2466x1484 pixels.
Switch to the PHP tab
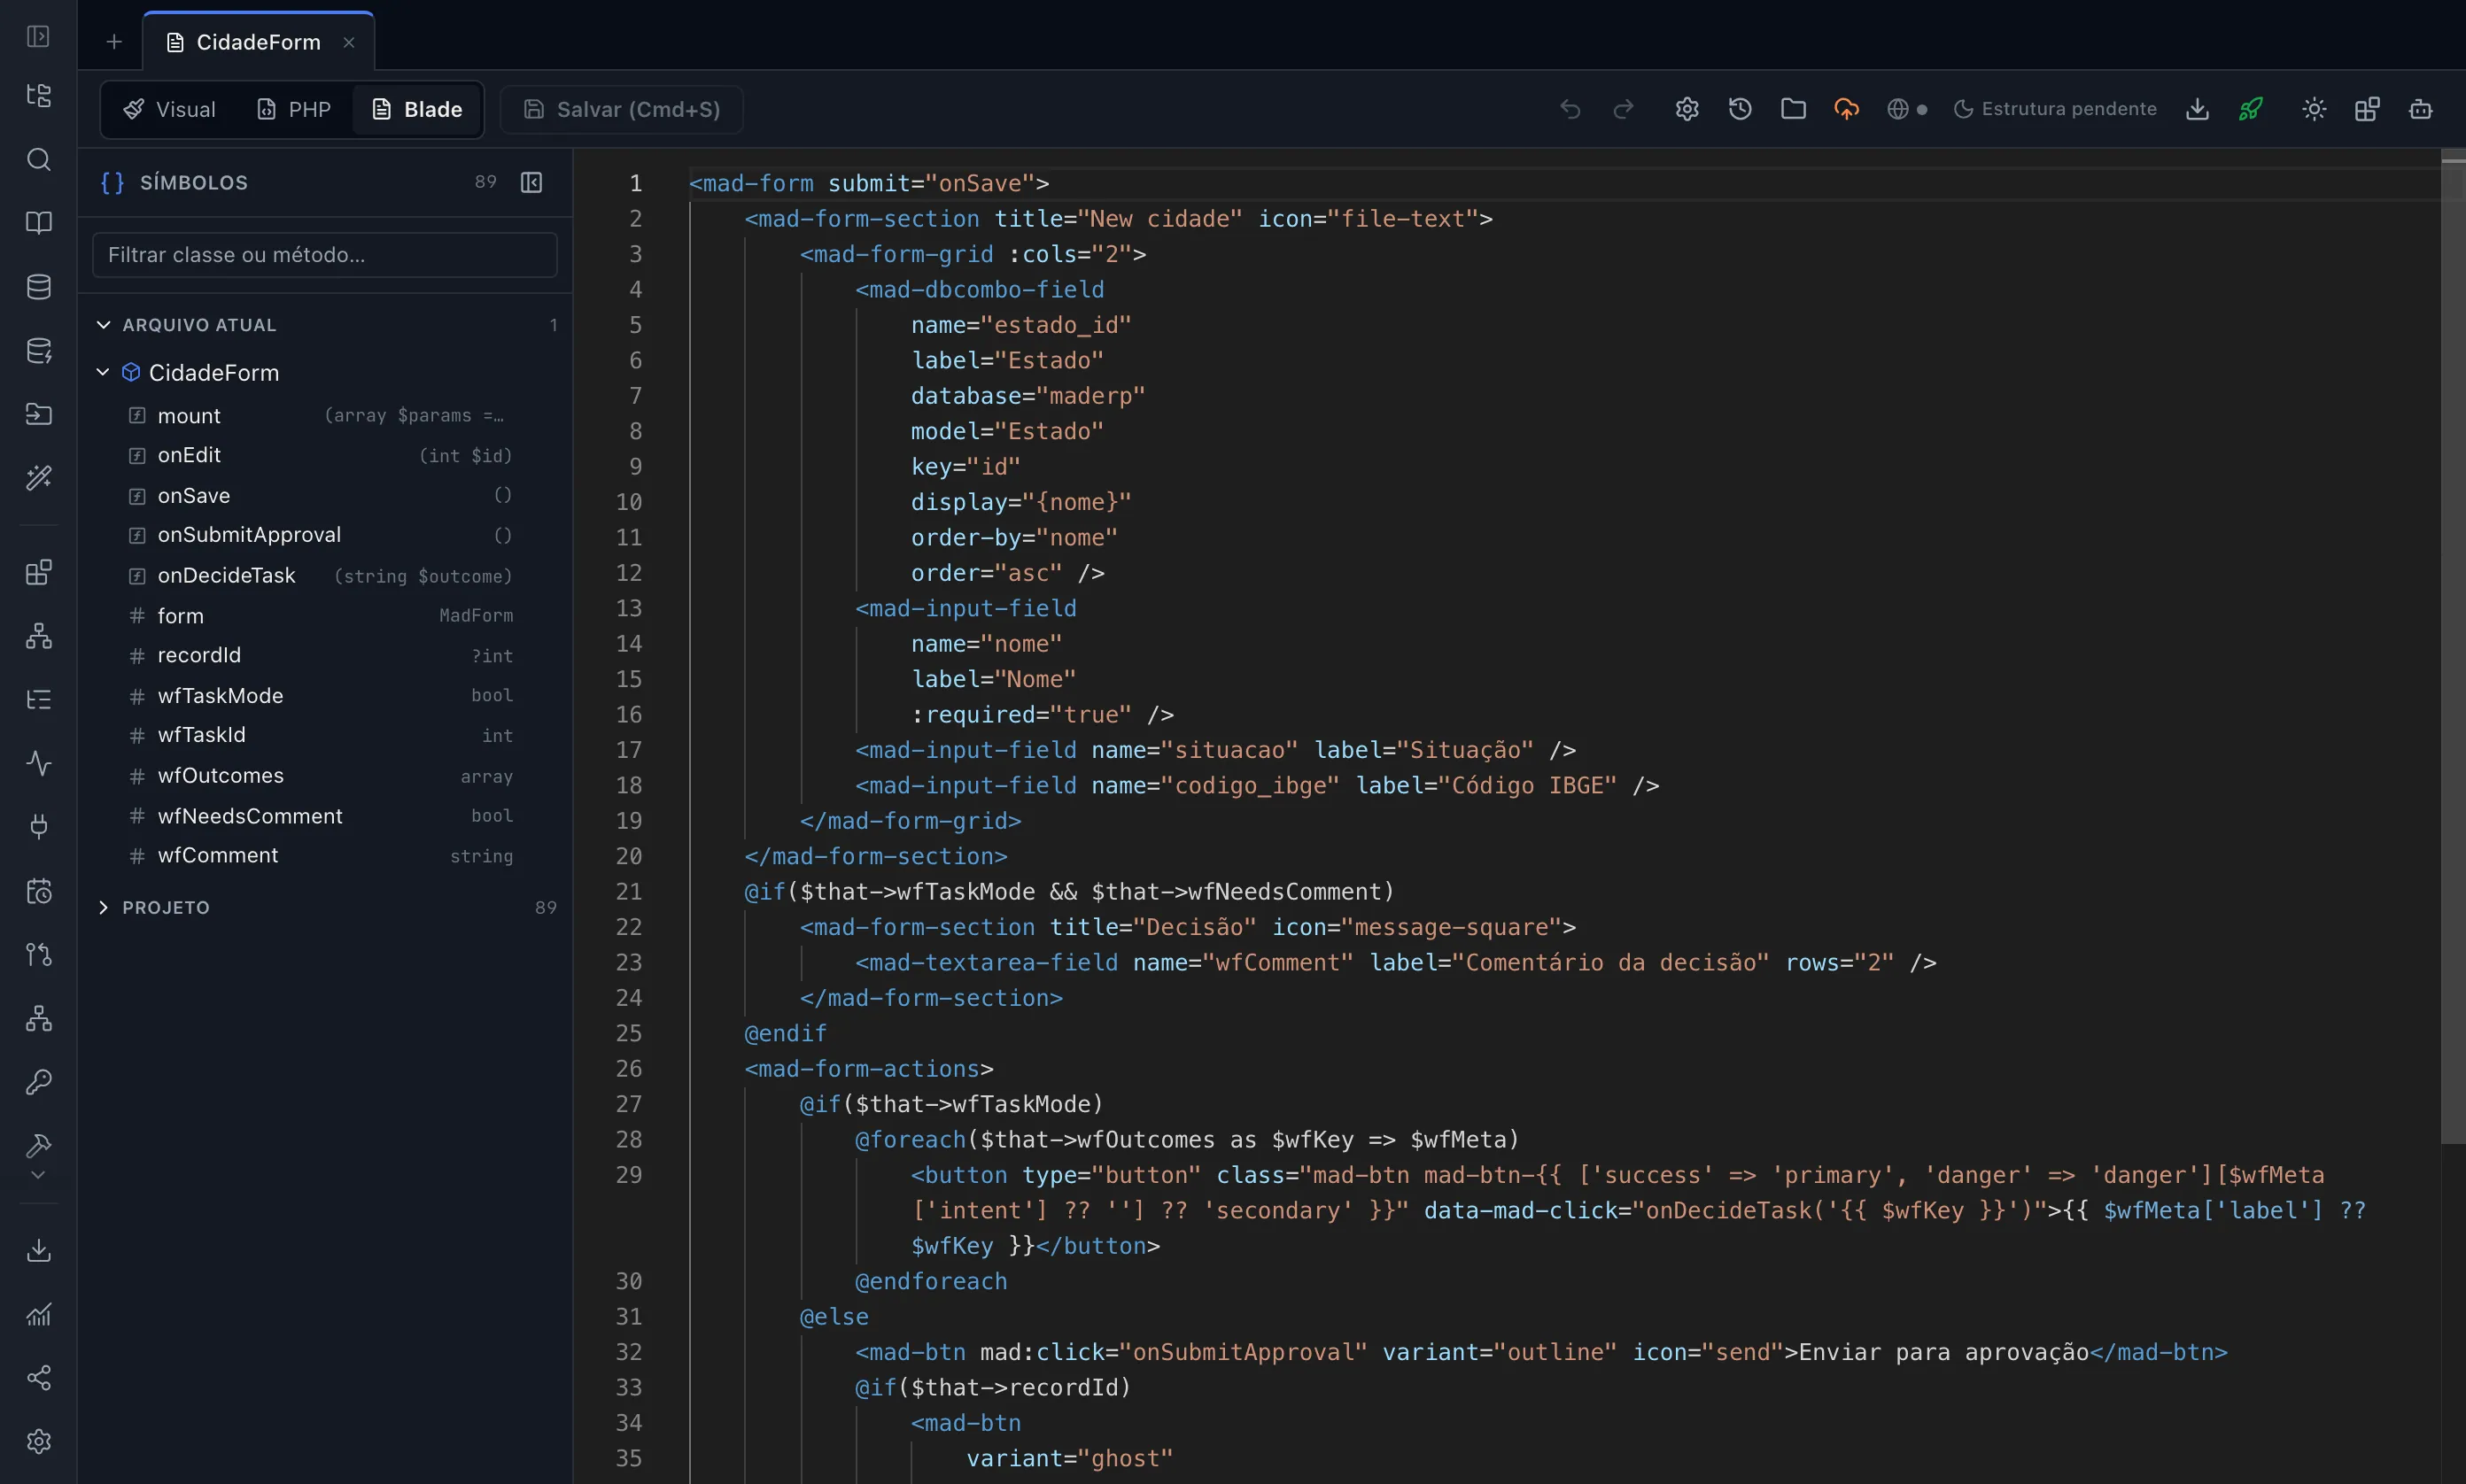tap(294, 110)
